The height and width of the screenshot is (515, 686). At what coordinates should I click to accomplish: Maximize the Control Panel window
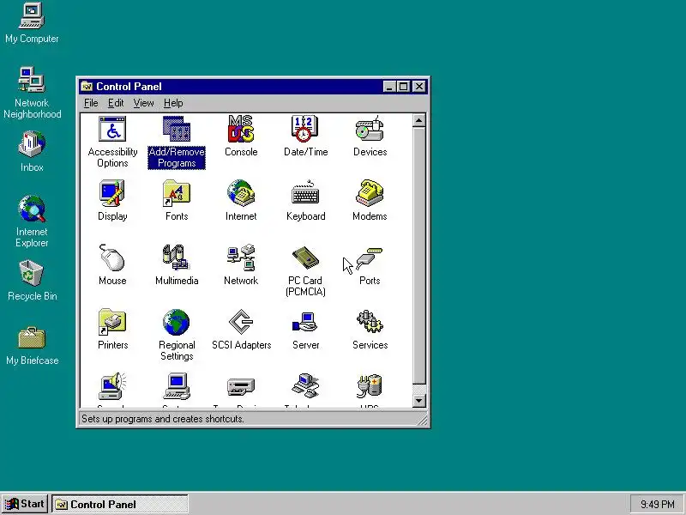click(403, 87)
